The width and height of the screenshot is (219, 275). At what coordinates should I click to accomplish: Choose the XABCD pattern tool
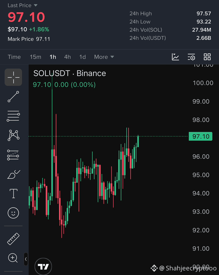tap(13, 135)
